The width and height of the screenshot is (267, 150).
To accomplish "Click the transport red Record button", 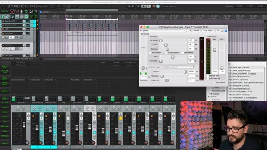I will pyautogui.click(x=154, y=6).
